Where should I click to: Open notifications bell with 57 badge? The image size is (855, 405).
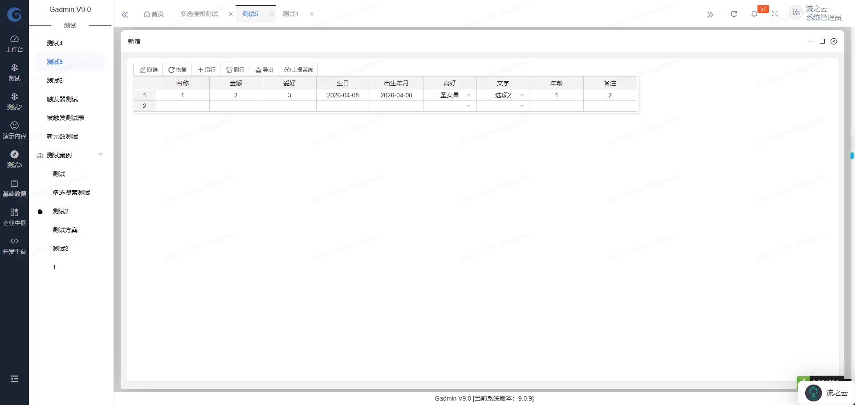tap(754, 14)
